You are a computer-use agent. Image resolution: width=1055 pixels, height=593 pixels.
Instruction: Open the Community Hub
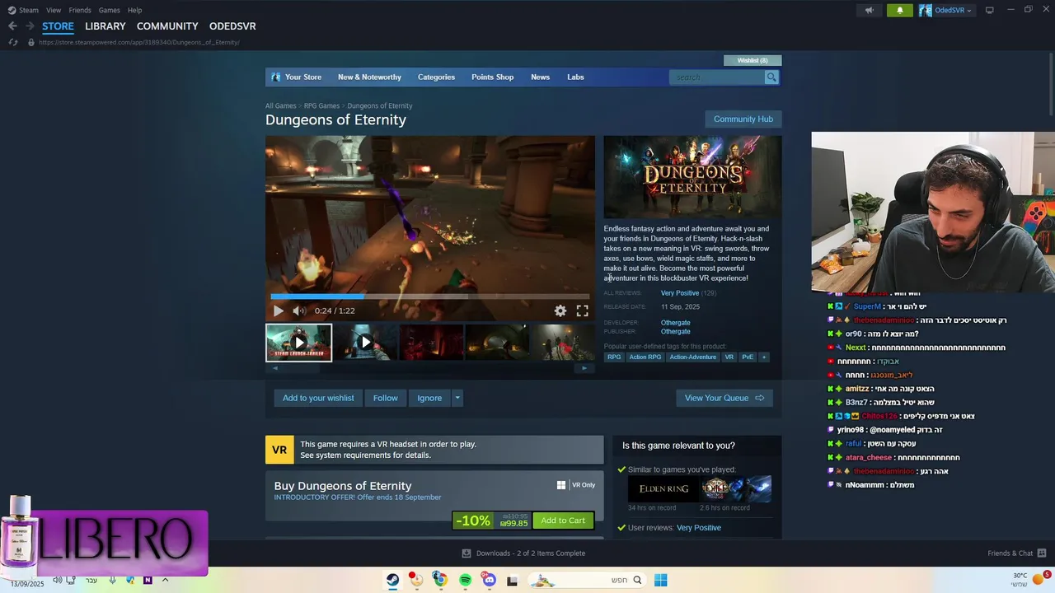743,119
